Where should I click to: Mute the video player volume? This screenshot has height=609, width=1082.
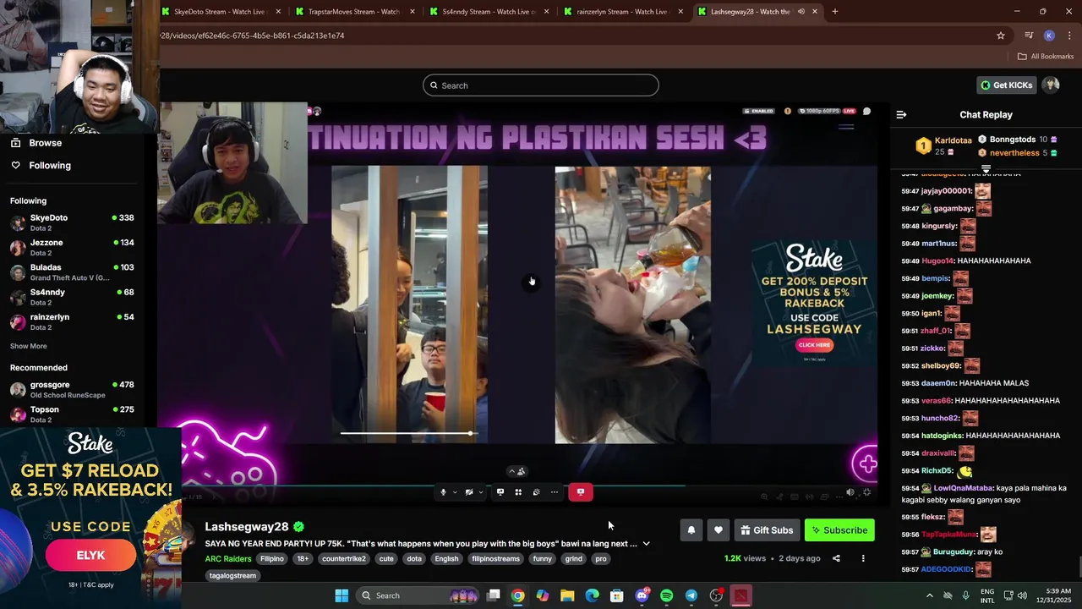[850, 493]
